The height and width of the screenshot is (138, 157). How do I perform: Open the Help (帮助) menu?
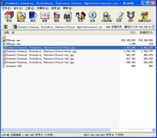(x=68, y=8)
